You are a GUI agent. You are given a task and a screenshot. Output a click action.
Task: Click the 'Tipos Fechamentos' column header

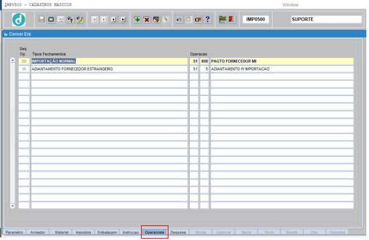(x=49, y=54)
